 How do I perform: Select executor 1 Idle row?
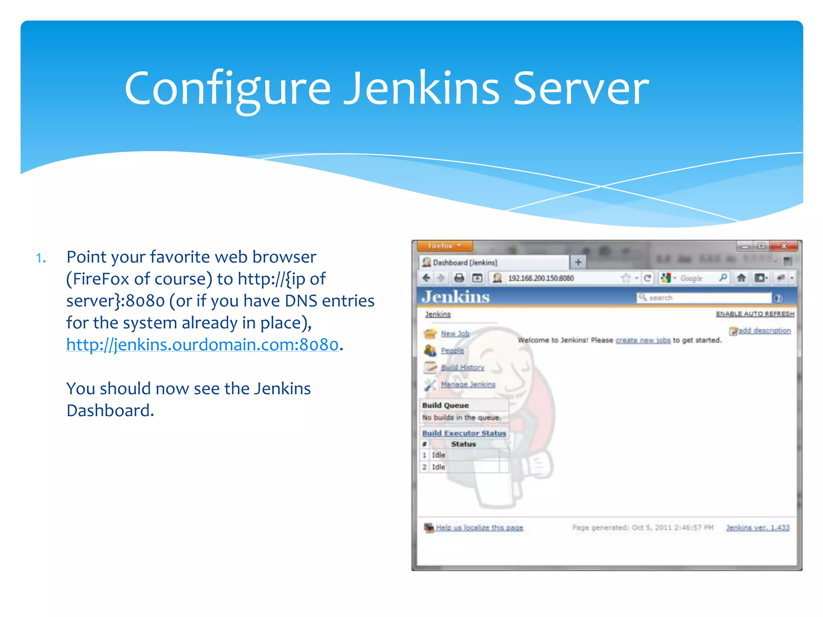point(464,455)
